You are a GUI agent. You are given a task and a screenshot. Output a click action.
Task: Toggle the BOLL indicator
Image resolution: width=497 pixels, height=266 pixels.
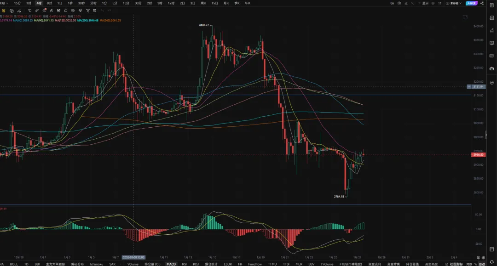click(14, 264)
